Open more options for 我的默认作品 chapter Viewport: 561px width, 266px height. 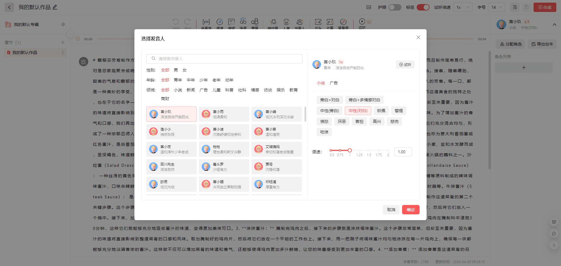[x=63, y=53]
